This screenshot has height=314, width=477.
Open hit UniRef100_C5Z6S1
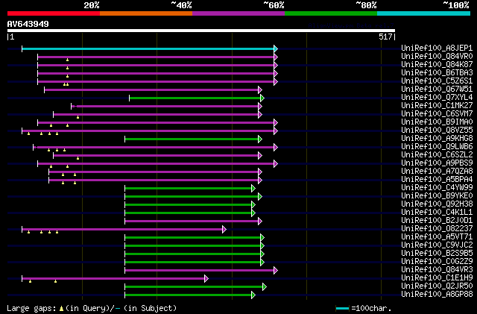437,81
